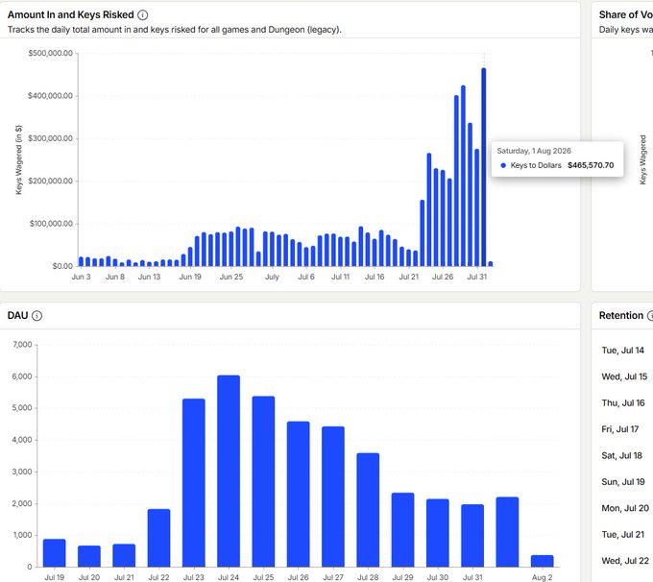
Task: Click the DAU bar for Jul 31
Action: 472,535
